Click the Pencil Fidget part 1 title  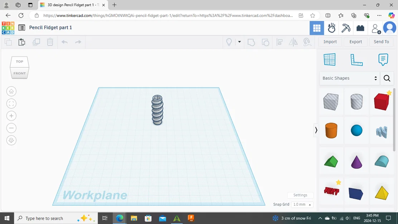click(x=50, y=28)
